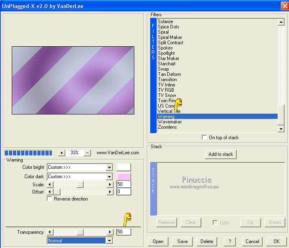Select the Transition filter
This screenshot has width=289, height=248.
(167, 80)
